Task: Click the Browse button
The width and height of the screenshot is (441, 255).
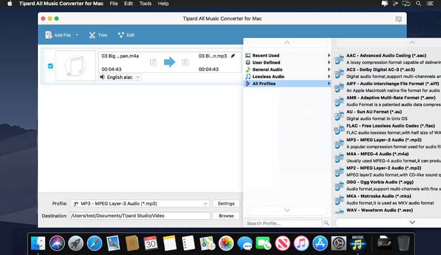Action: click(226, 215)
